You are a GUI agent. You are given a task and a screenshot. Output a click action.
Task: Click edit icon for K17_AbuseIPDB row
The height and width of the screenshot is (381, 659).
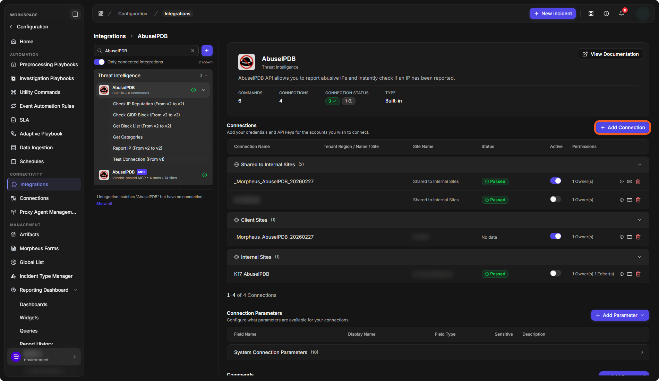click(x=630, y=274)
